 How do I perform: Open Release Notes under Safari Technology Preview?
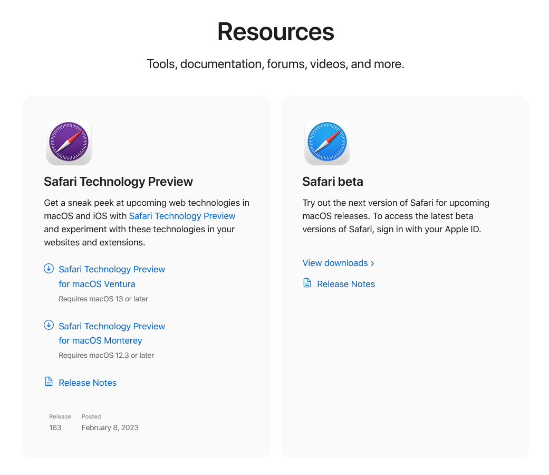pyautogui.click(x=88, y=383)
